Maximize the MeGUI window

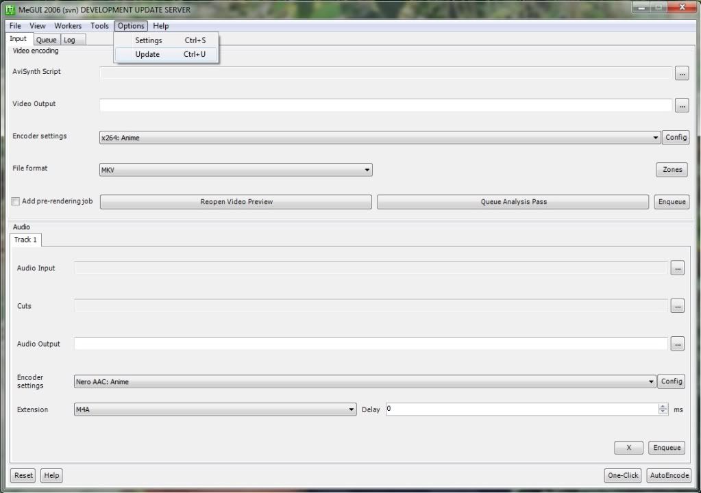(658, 8)
